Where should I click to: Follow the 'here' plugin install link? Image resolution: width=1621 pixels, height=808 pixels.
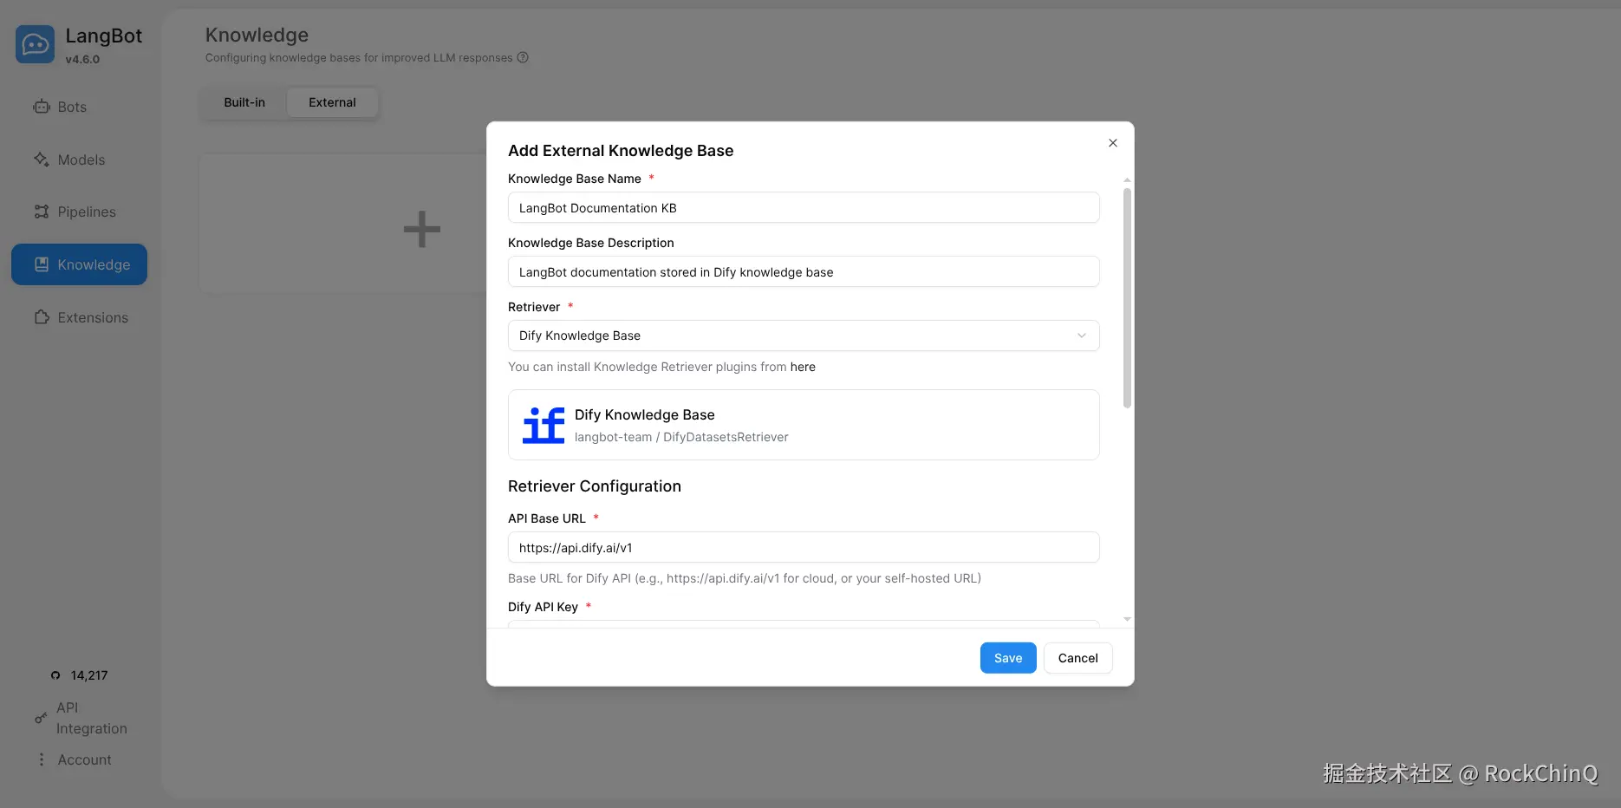coord(803,367)
